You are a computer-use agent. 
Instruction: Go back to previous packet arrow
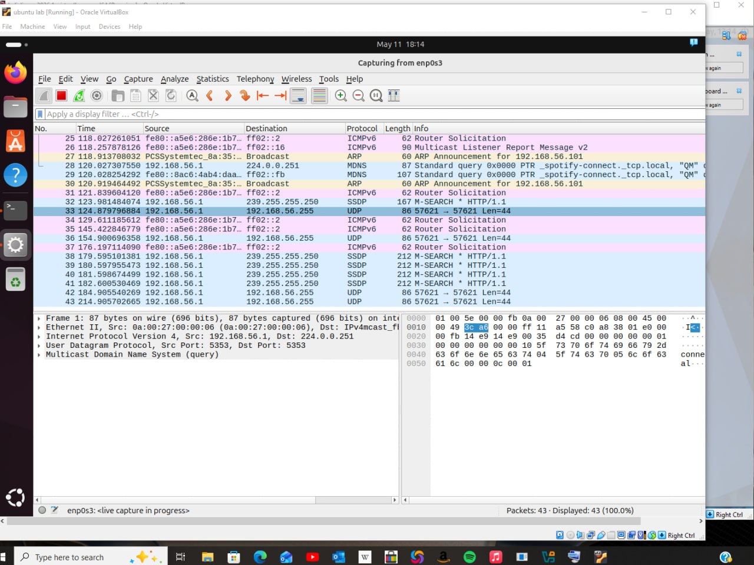pos(210,95)
